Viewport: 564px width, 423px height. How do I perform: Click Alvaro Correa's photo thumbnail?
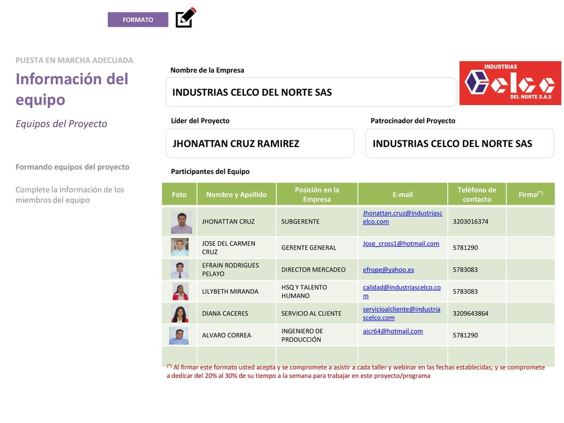(x=179, y=335)
